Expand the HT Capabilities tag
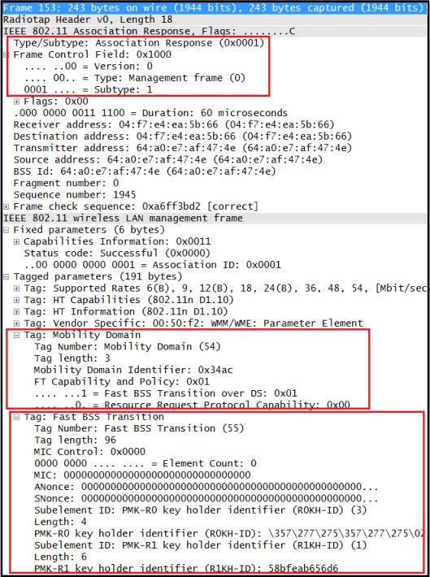 point(16,300)
